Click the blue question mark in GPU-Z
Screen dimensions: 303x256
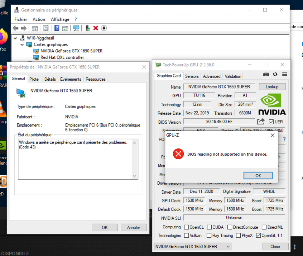(x=284, y=139)
